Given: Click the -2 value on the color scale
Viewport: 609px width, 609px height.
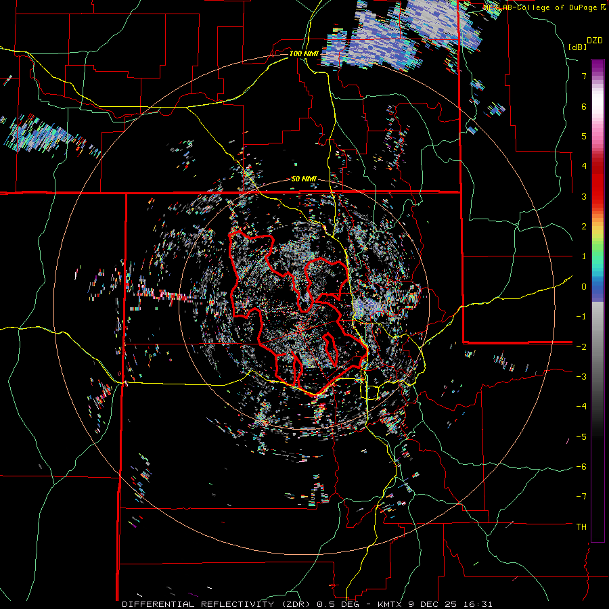Looking at the screenshot, I should click(x=581, y=346).
